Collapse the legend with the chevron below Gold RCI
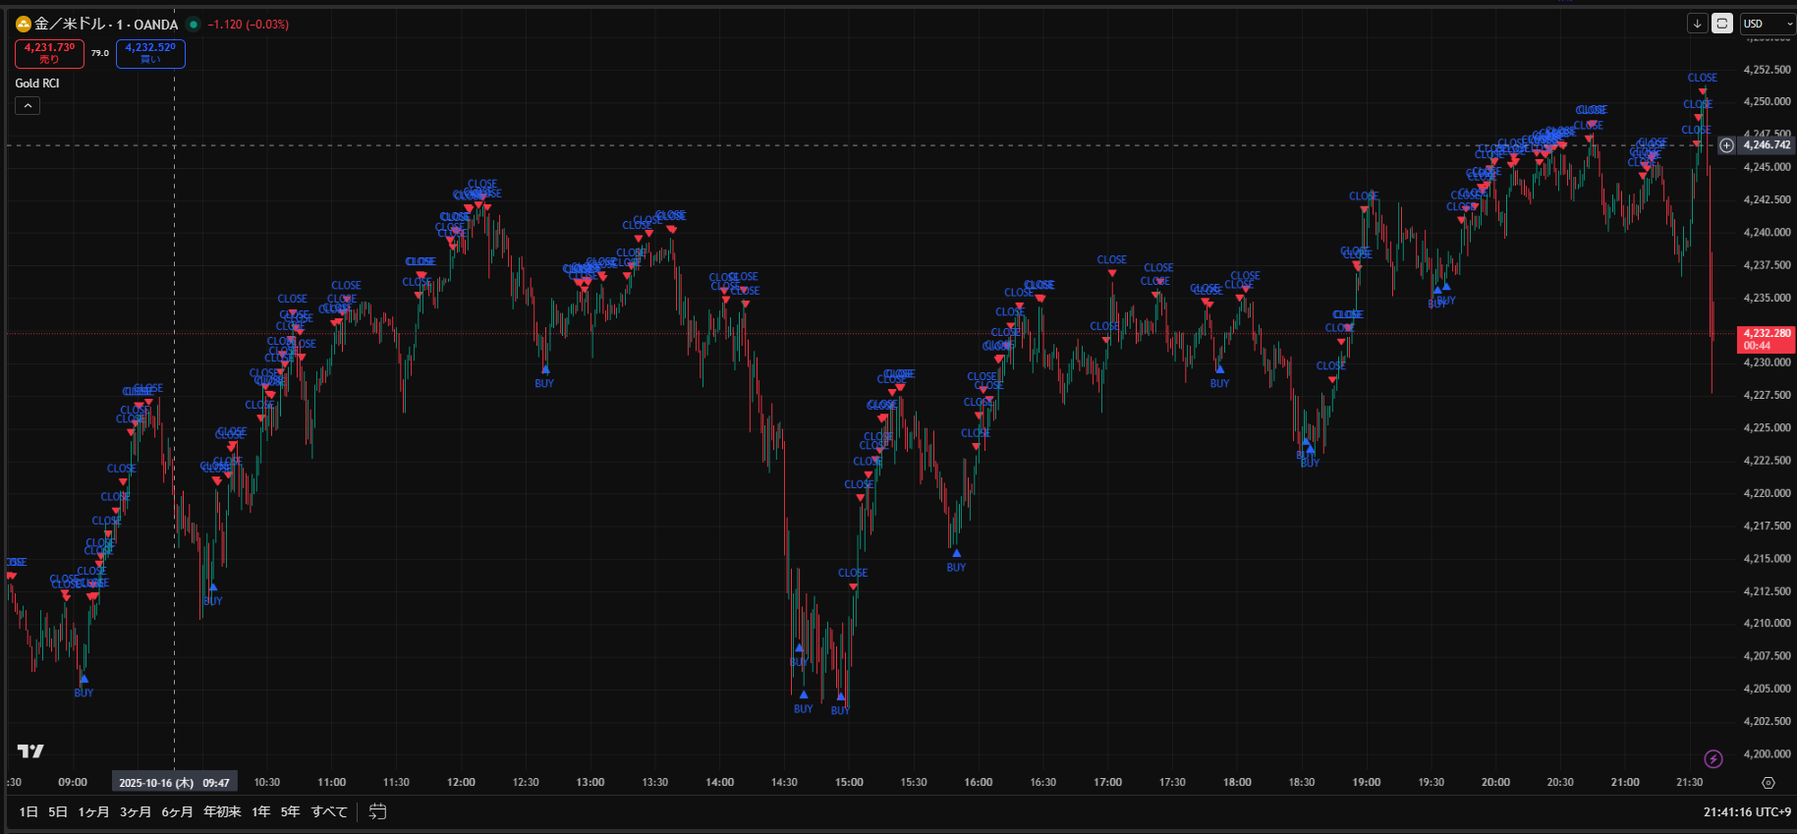 28,106
